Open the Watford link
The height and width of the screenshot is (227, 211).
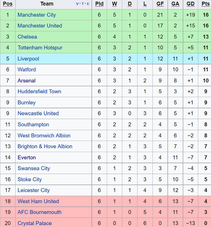pos(27,69)
